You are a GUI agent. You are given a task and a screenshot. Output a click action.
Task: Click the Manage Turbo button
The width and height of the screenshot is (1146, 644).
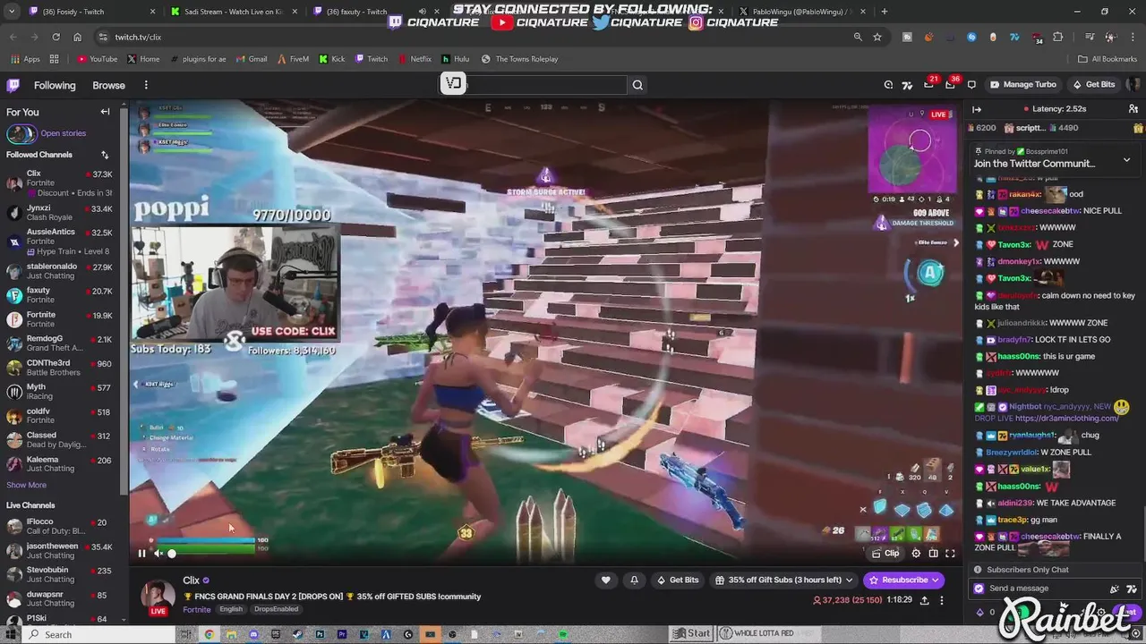point(1022,85)
